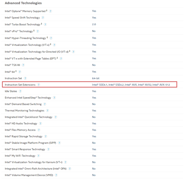The width and height of the screenshot is (185, 182).
Task: Open help icon for Intel Optane Memory Supported
Action: click(50, 11)
